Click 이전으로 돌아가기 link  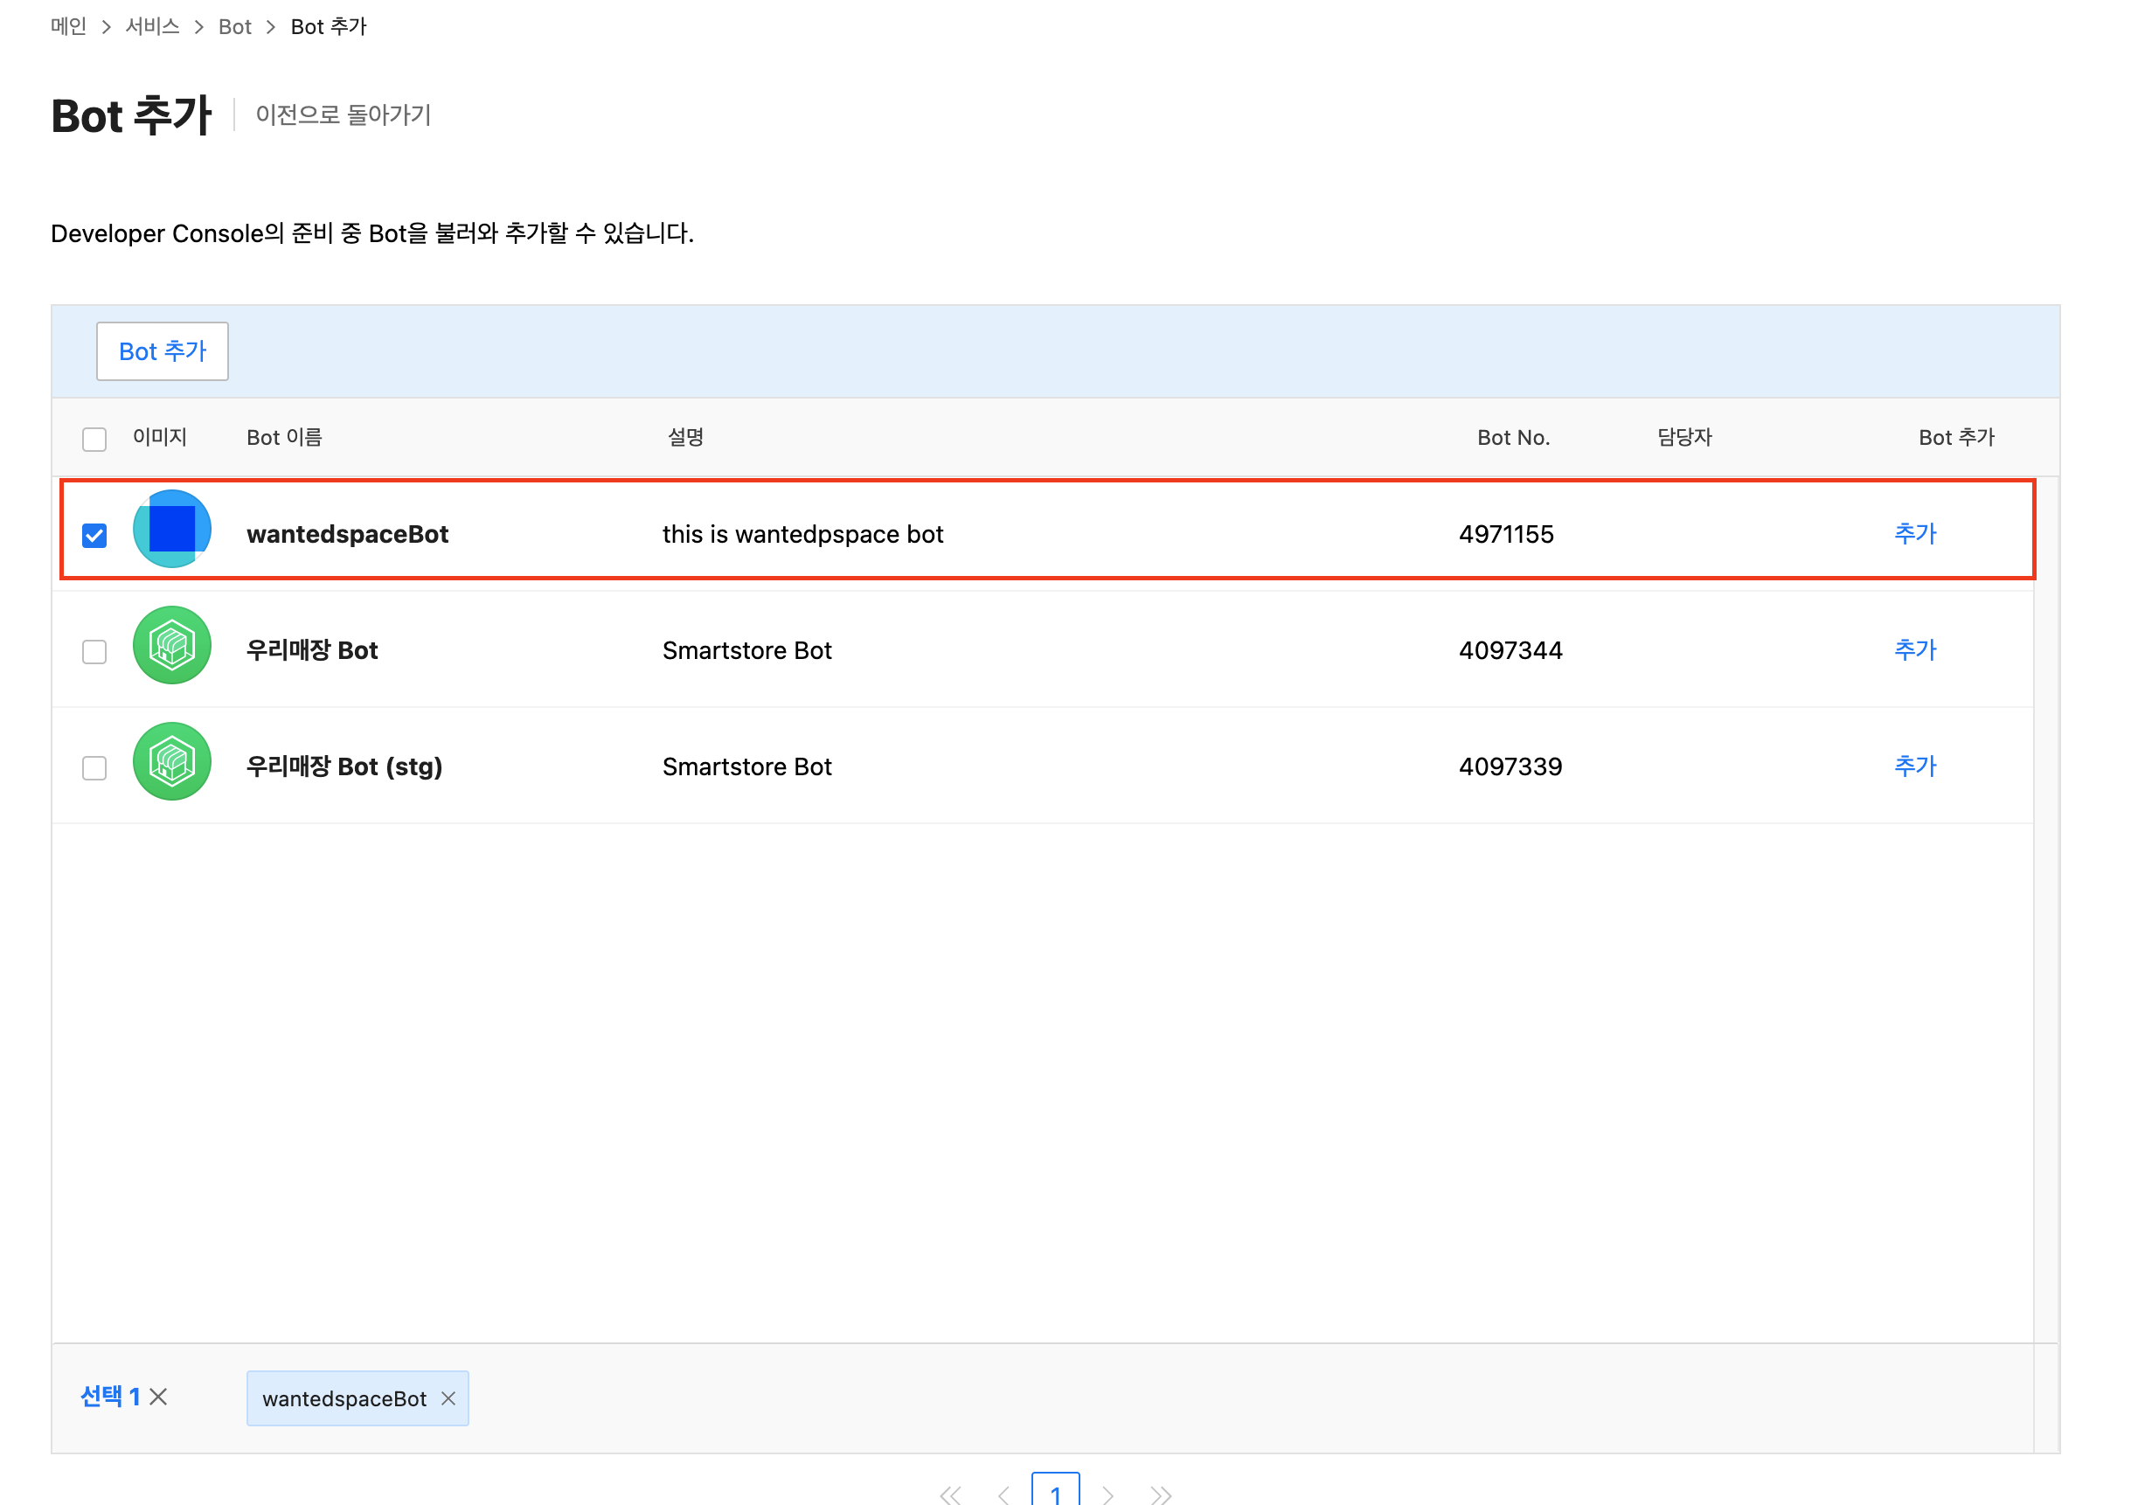click(x=344, y=114)
